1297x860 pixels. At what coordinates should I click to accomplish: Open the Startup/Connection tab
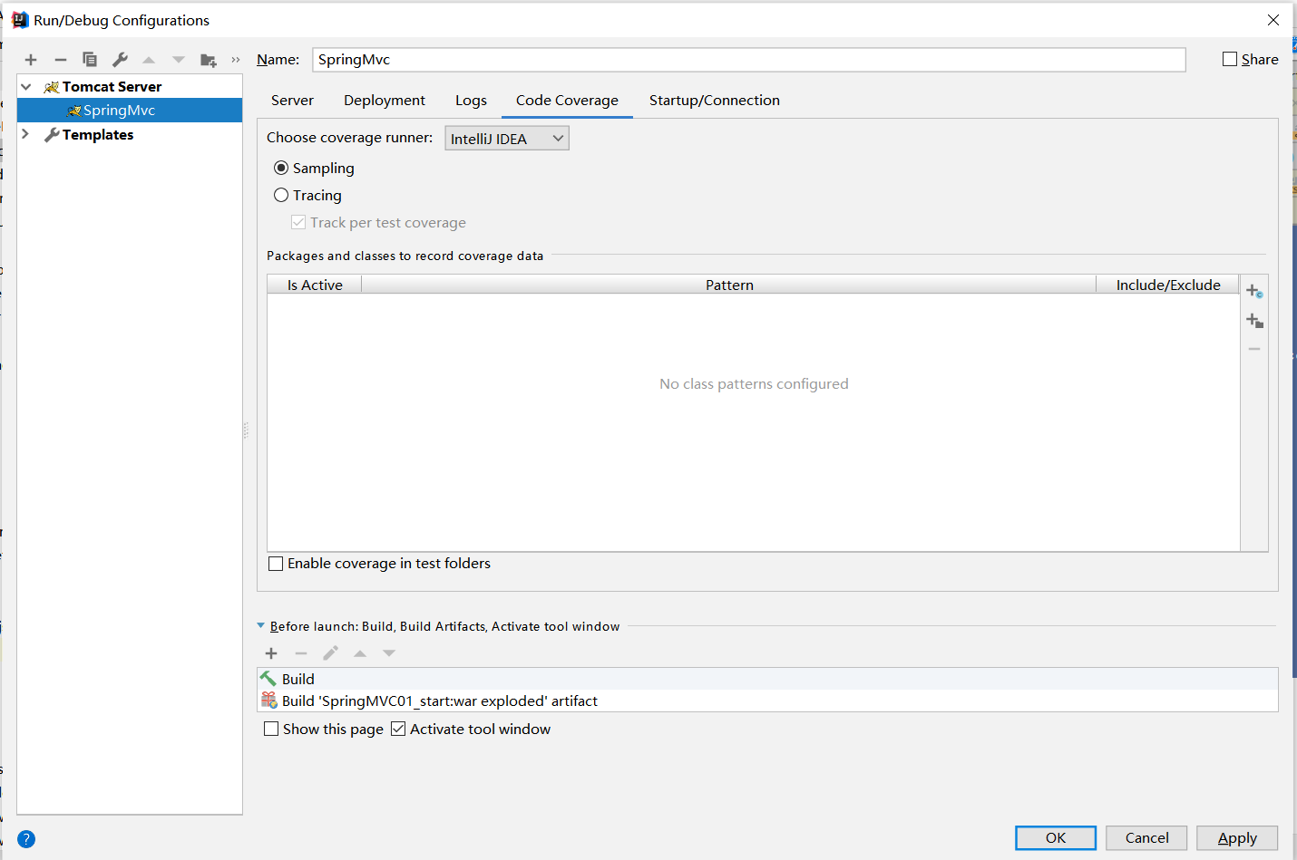pyautogui.click(x=715, y=101)
